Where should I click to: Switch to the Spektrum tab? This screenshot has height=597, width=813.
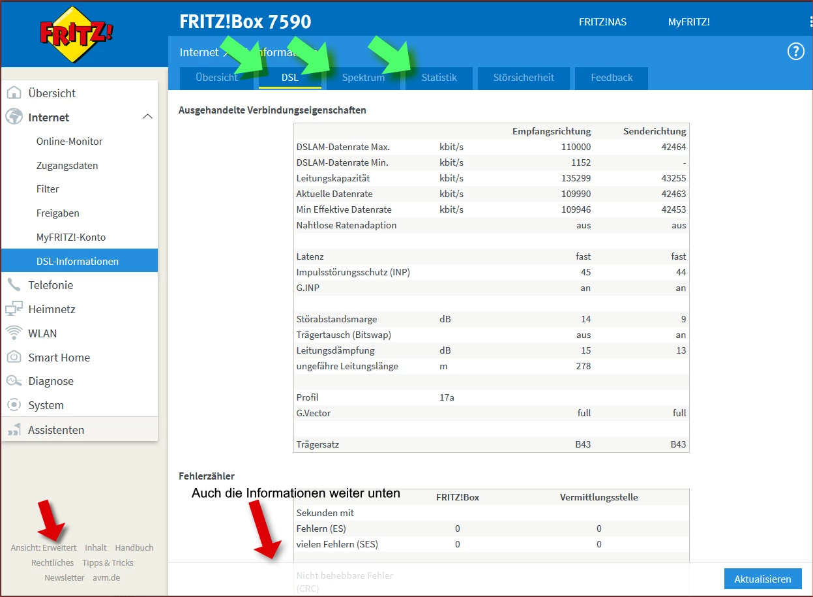click(x=363, y=78)
